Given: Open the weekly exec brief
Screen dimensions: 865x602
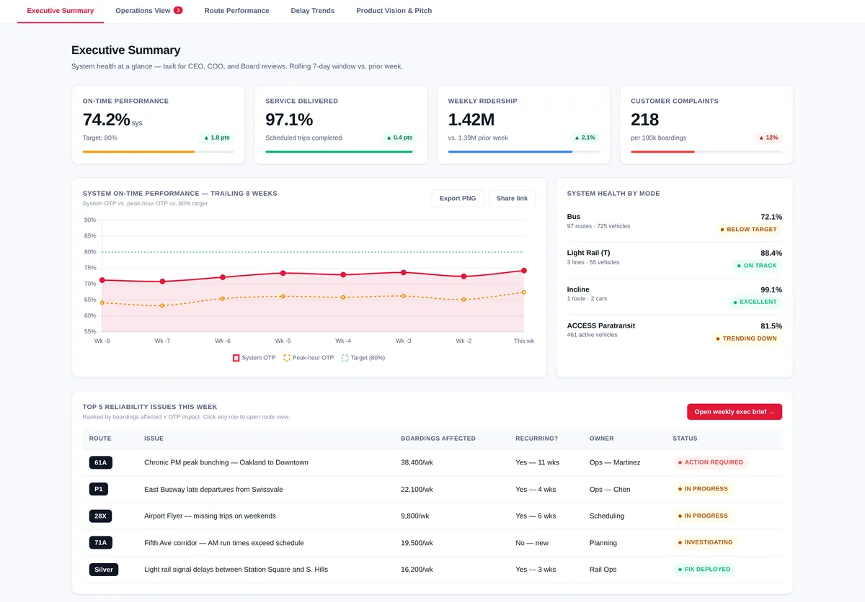Looking at the screenshot, I should pyautogui.click(x=734, y=412).
